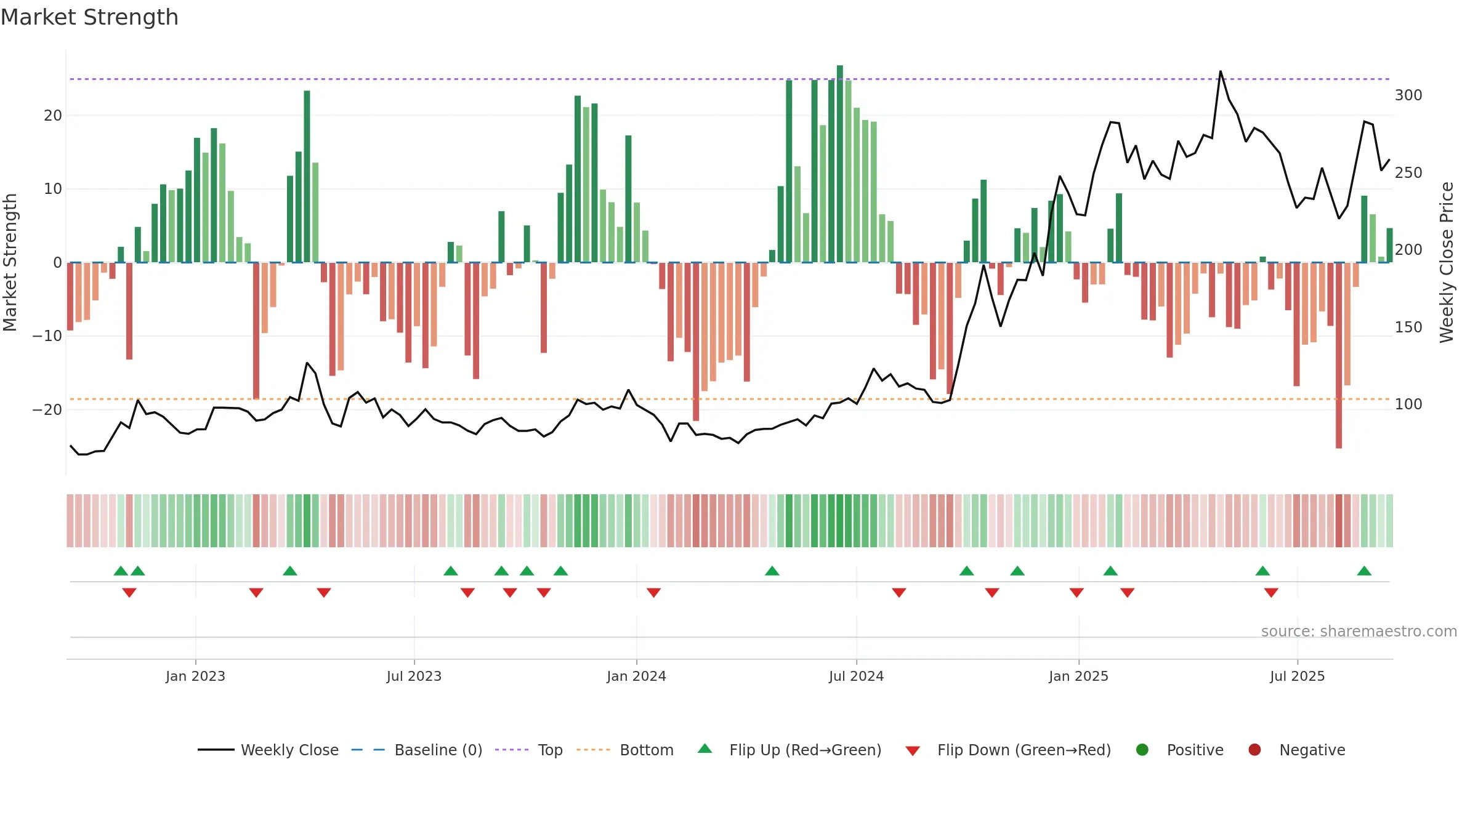This screenshot has width=1478, height=831.
Task: Click the right-axis price label 250
Action: click(1408, 173)
